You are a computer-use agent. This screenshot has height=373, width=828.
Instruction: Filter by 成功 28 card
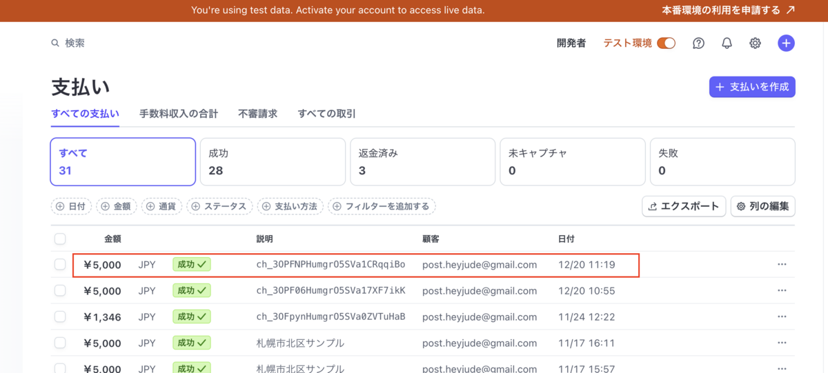pyautogui.click(x=273, y=162)
